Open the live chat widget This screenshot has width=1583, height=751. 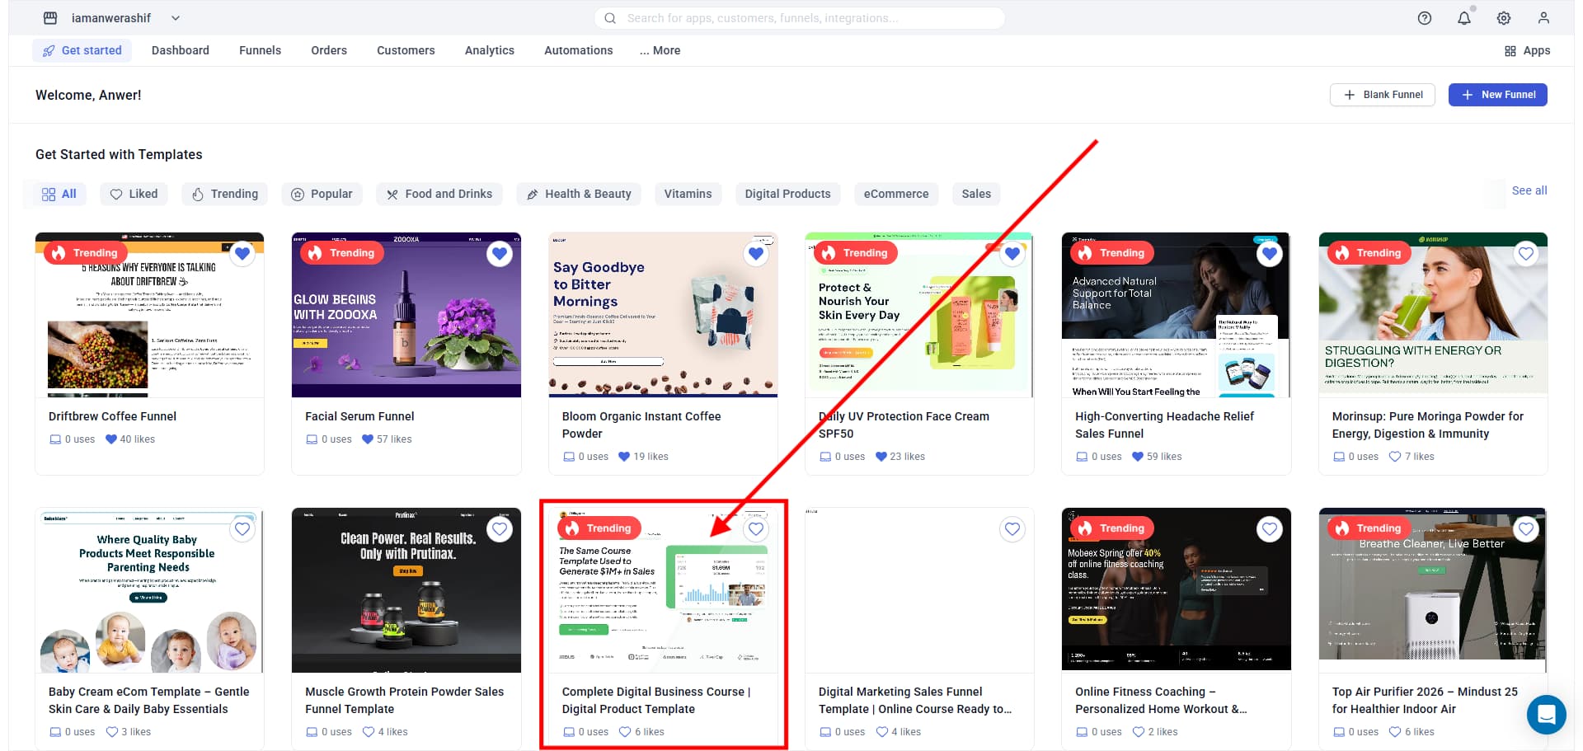tap(1545, 714)
